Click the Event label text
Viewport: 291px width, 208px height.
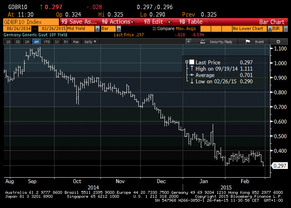[x=259, y=42]
